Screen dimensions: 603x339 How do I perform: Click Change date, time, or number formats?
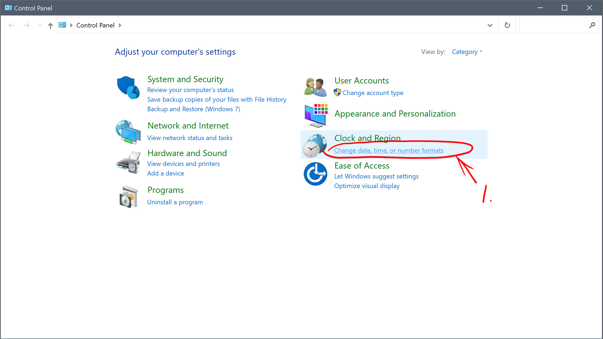[389, 150]
